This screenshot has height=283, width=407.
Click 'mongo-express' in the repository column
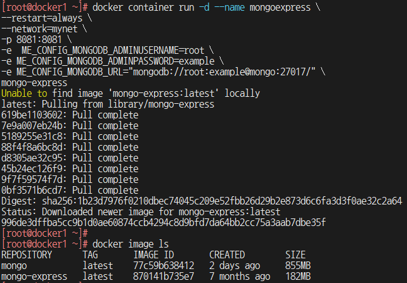[x=34, y=276]
